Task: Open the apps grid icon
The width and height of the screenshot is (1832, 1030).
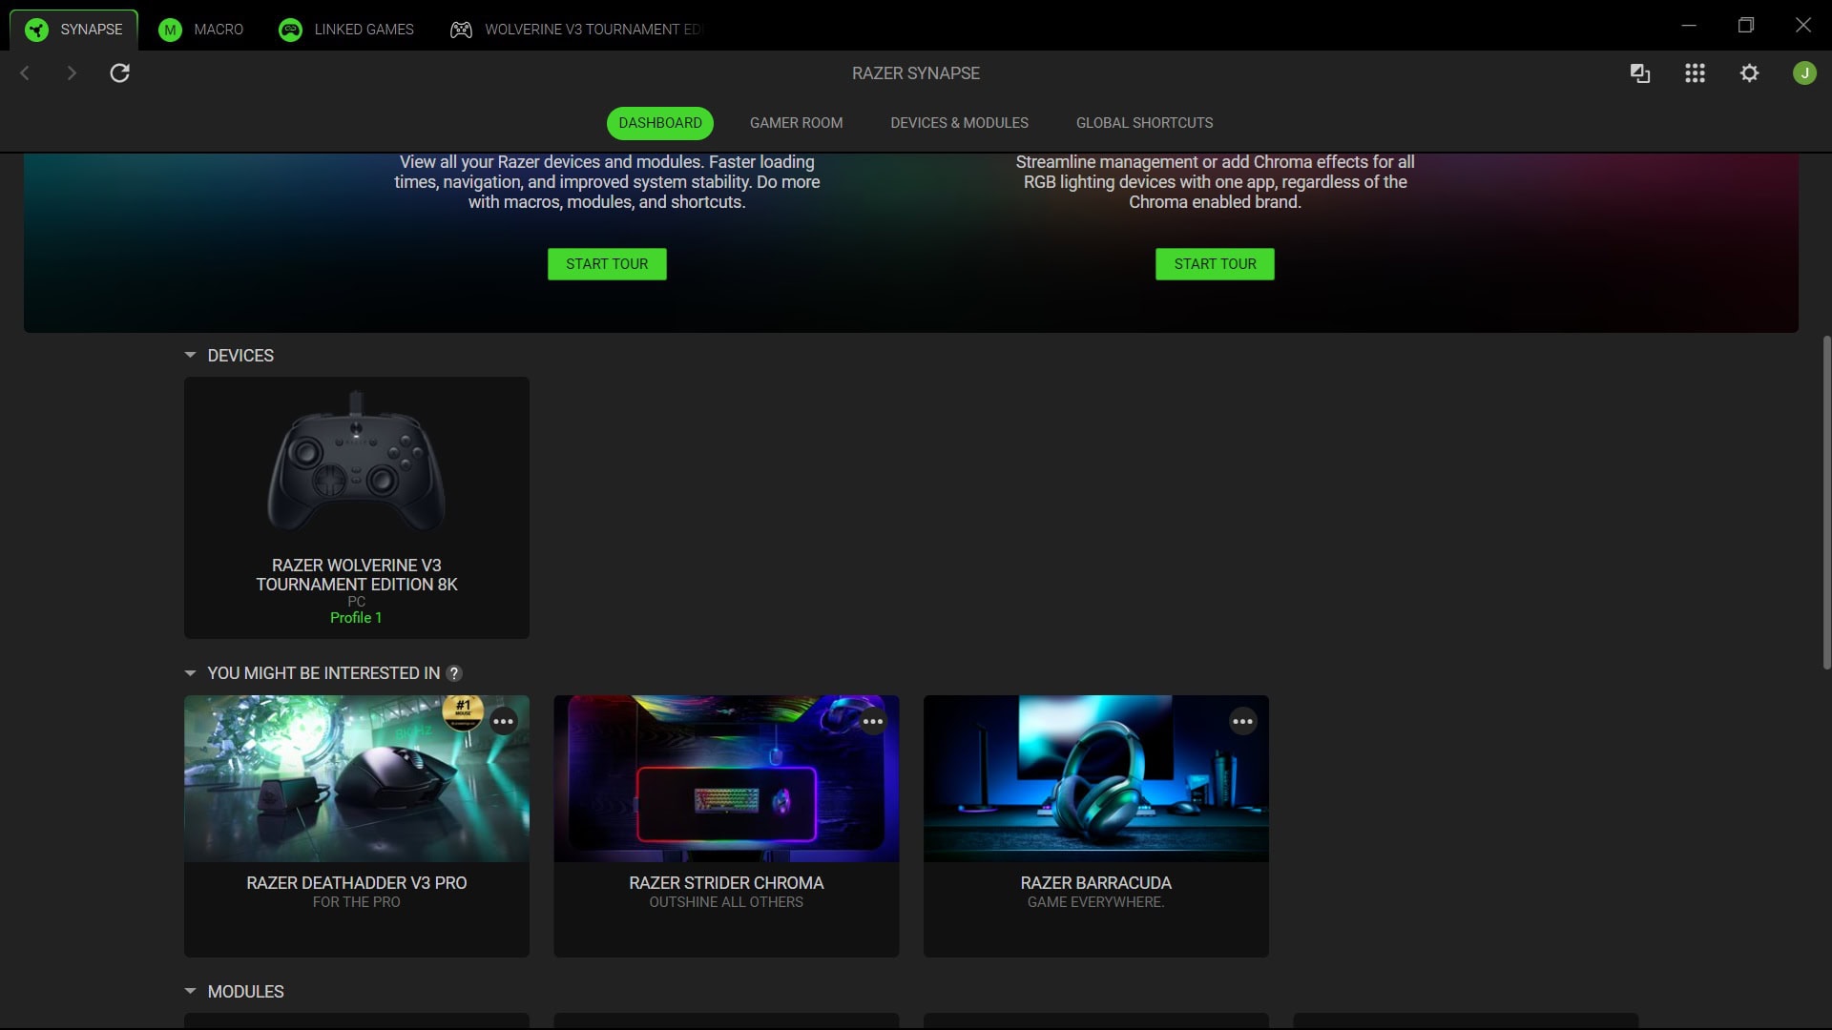Action: click(x=1695, y=72)
